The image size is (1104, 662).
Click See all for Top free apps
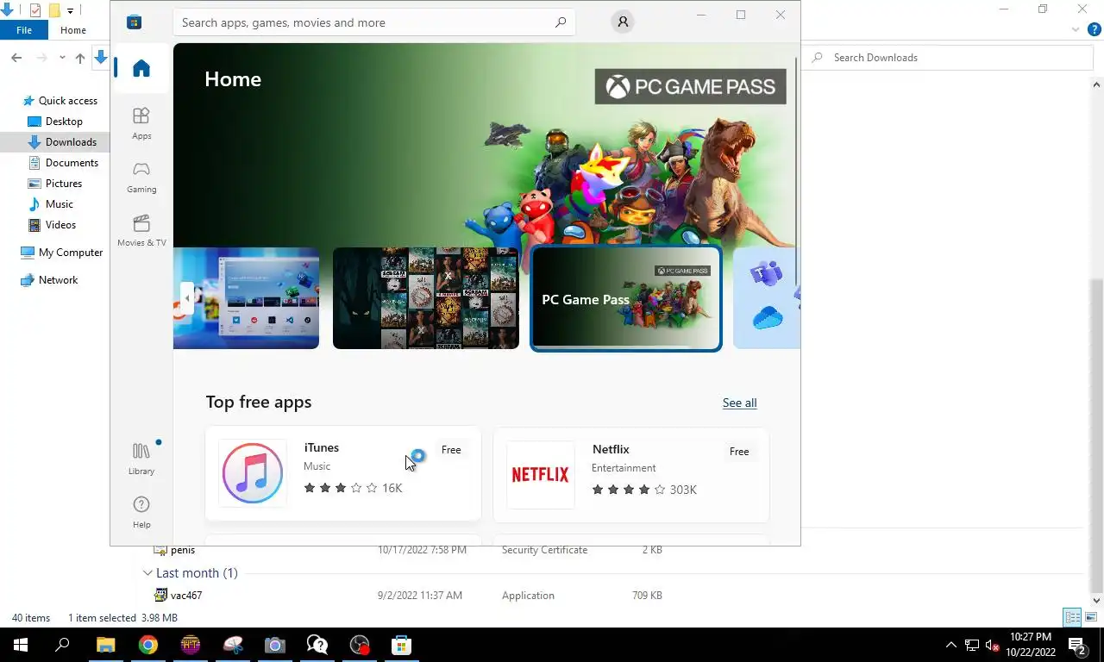pyautogui.click(x=739, y=403)
